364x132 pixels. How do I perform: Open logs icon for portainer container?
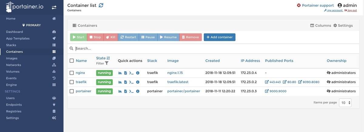126,91
